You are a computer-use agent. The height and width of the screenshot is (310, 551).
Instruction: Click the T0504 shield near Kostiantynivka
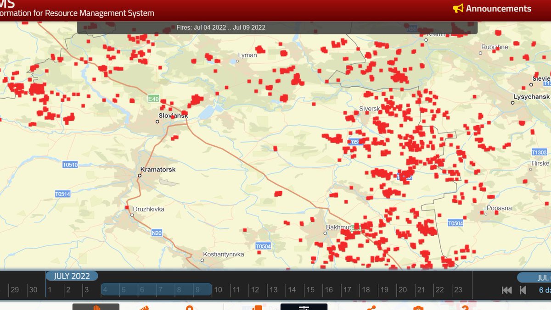pos(263,246)
